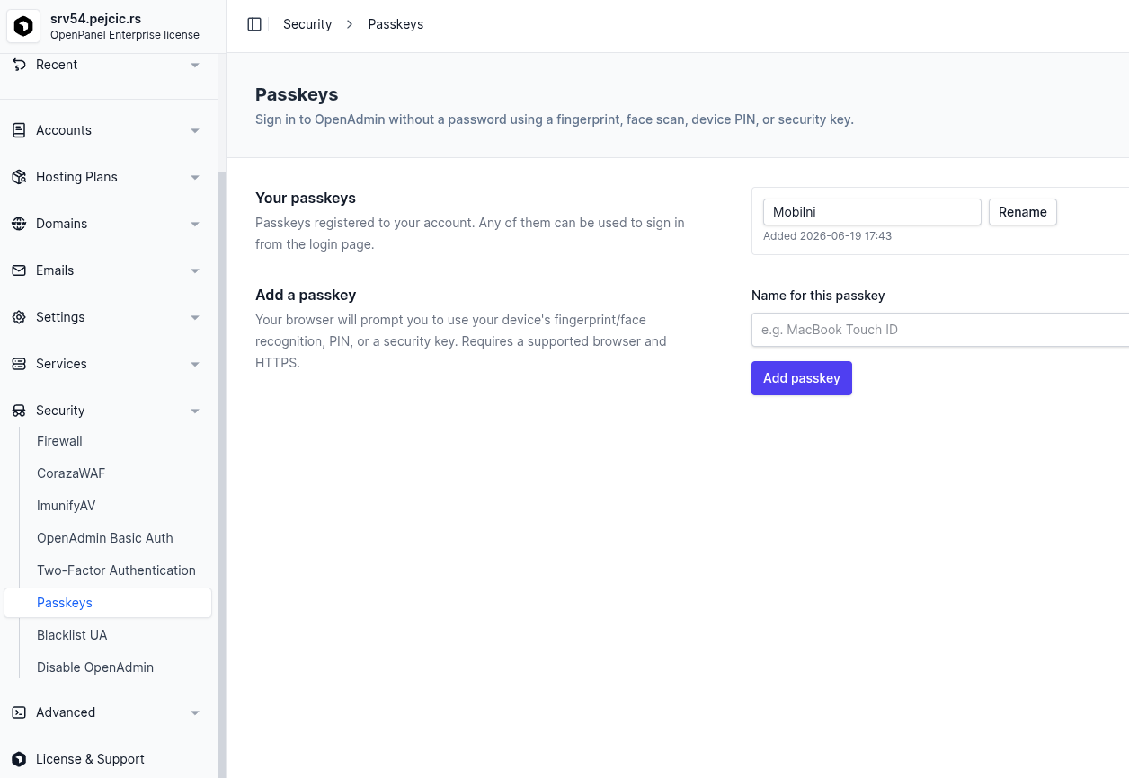Select the Passkeys sidebar item
Image resolution: width=1129 pixels, height=778 pixels.
coord(108,603)
